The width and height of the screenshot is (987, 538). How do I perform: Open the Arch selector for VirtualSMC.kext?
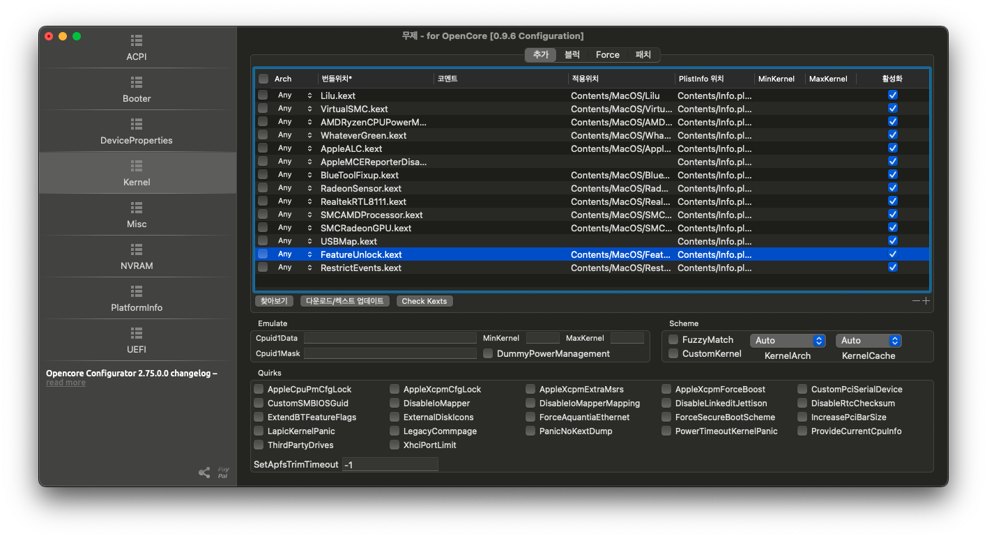point(295,109)
